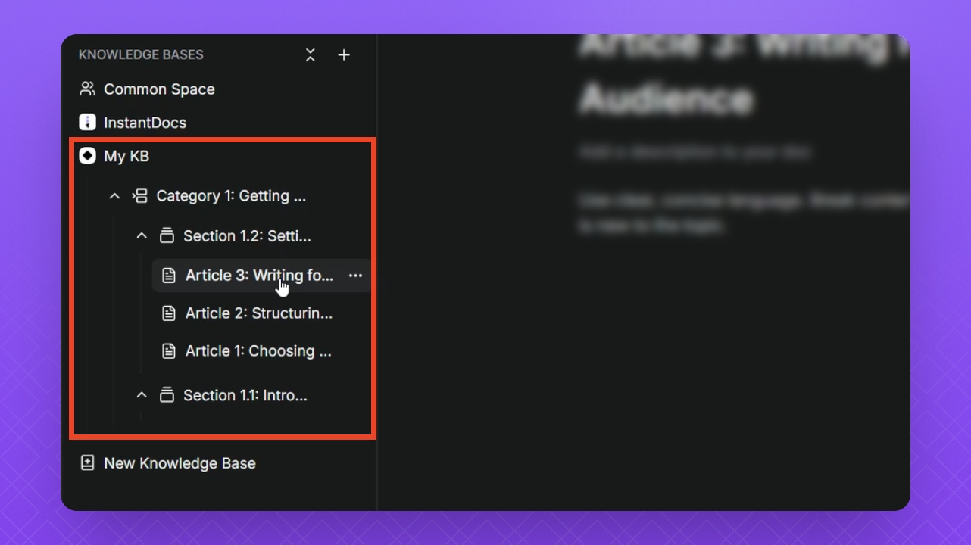Click the Article 2 document icon
The width and height of the screenshot is (971, 545).
pyautogui.click(x=169, y=313)
